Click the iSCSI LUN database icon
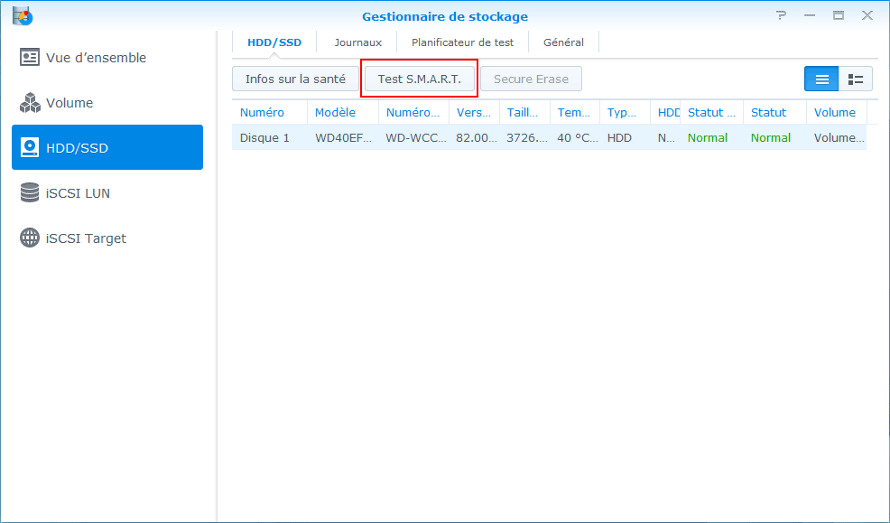Viewport: 890px width, 523px height. pos(30,193)
